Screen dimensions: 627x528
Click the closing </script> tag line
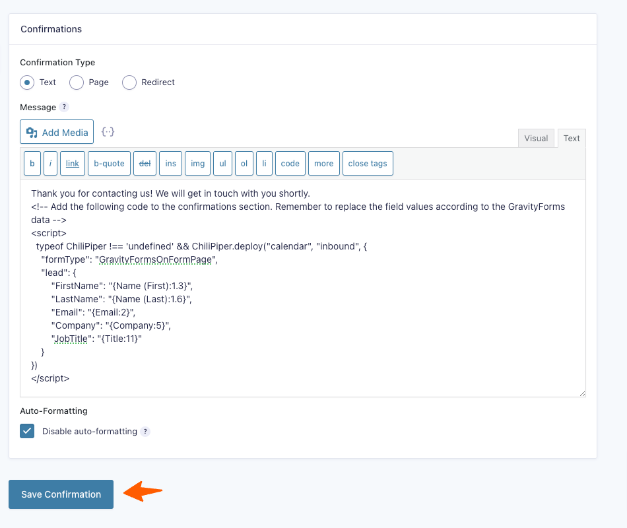[50, 378]
